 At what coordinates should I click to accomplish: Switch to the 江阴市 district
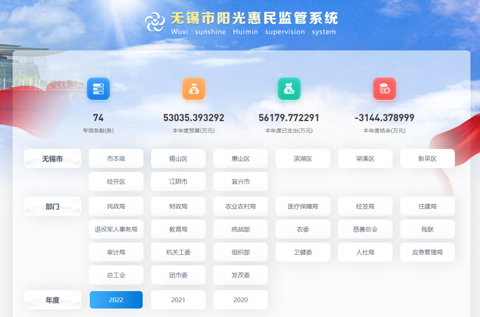pyautogui.click(x=178, y=181)
